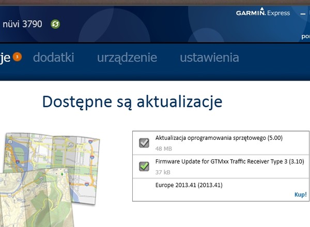Click the 37 kB size label
310x227 pixels.
(x=163, y=172)
